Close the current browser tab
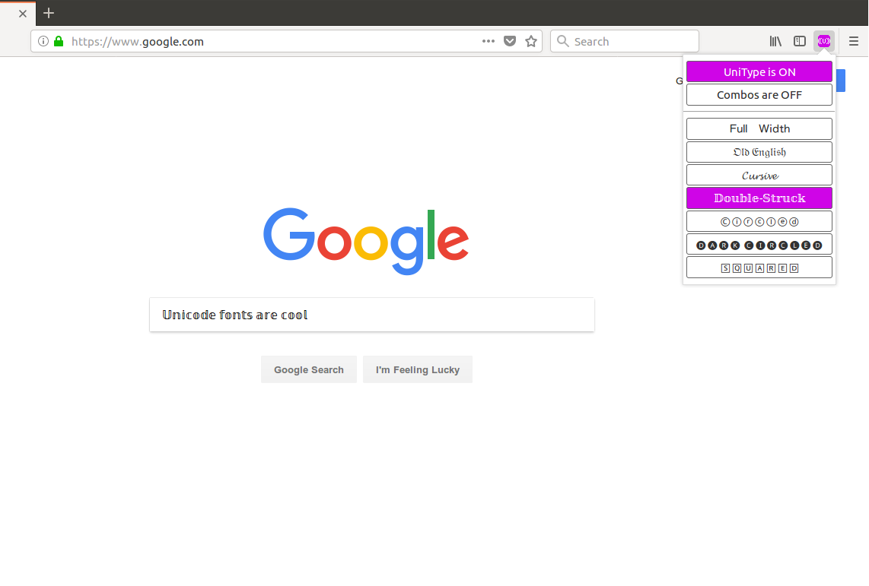This screenshot has height=586, width=869. click(23, 14)
